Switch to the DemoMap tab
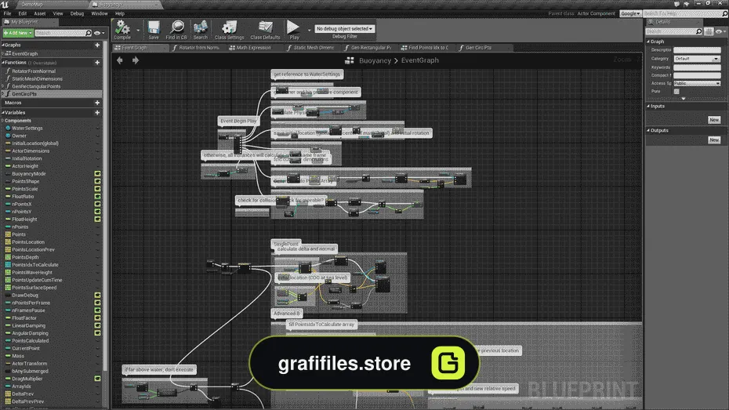 (32, 4)
